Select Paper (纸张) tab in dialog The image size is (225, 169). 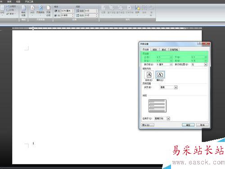click(155, 50)
